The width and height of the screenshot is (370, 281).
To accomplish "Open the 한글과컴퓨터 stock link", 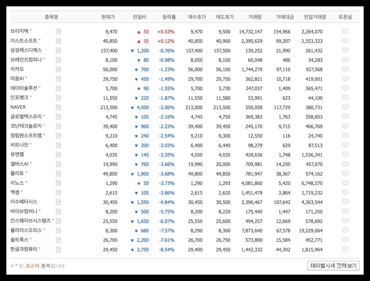I will (x=24, y=249).
